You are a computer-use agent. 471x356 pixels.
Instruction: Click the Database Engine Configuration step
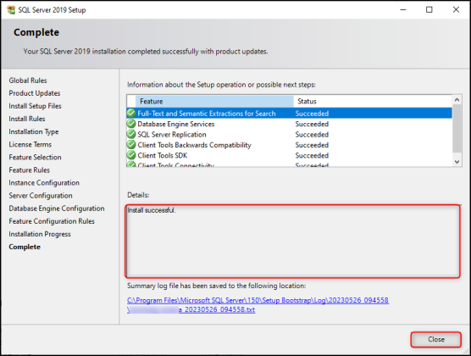point(57,209)
